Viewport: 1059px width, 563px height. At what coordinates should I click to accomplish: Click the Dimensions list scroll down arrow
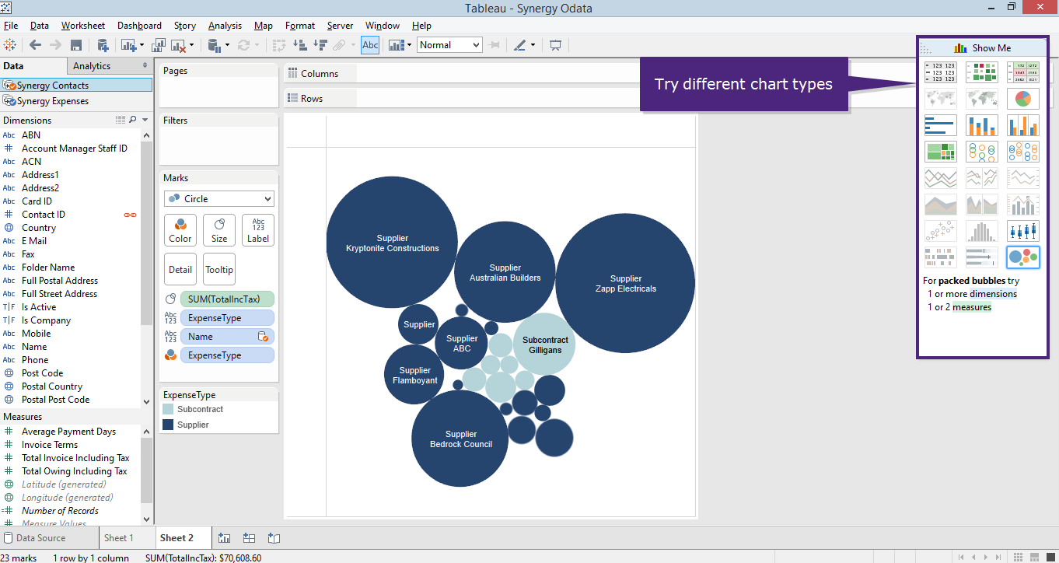tap(147, 401)
